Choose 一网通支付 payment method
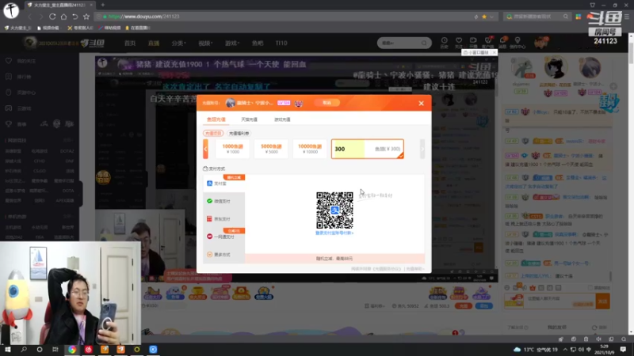This screenshot has height=356, width=634. [x=224, y=237]
